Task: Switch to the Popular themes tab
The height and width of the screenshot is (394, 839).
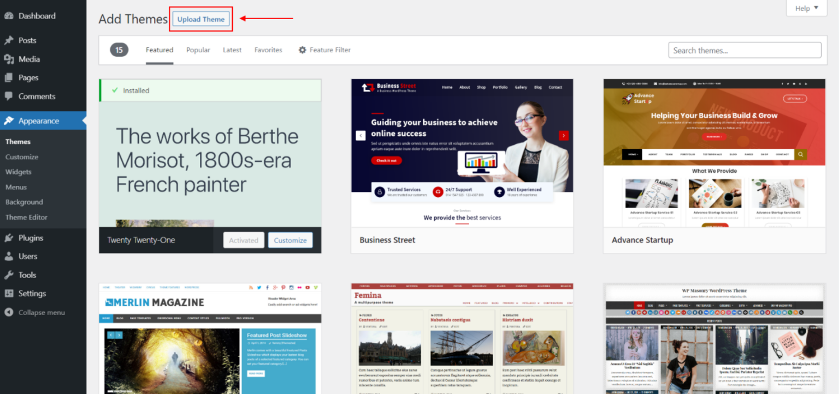Action: point(198,50)
